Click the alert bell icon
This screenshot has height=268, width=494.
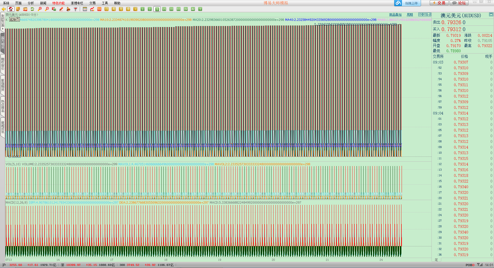(x=68, y=9)
